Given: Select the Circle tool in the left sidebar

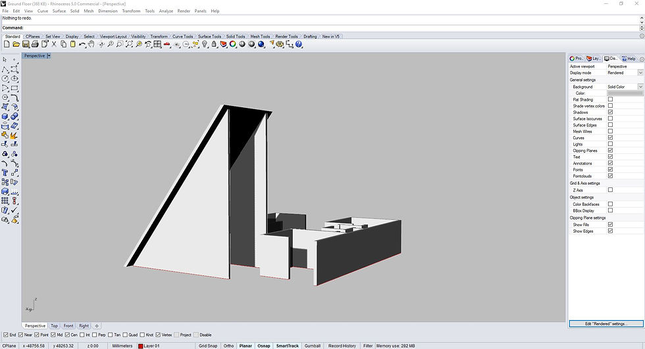Looking at the screenshot, I should pyautogui.click(x=5, y=78).
